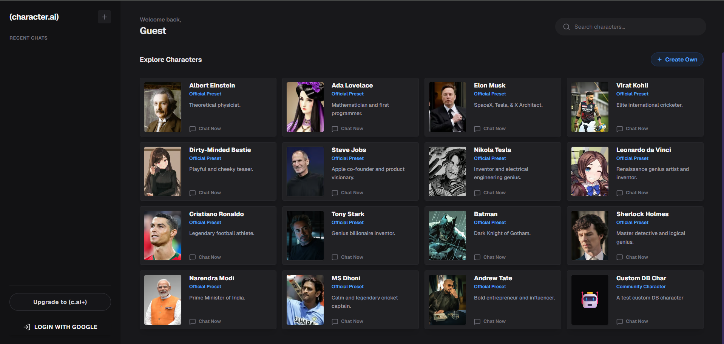
Task: Sign in via Login with Google
Action: (x=60, y=327)
